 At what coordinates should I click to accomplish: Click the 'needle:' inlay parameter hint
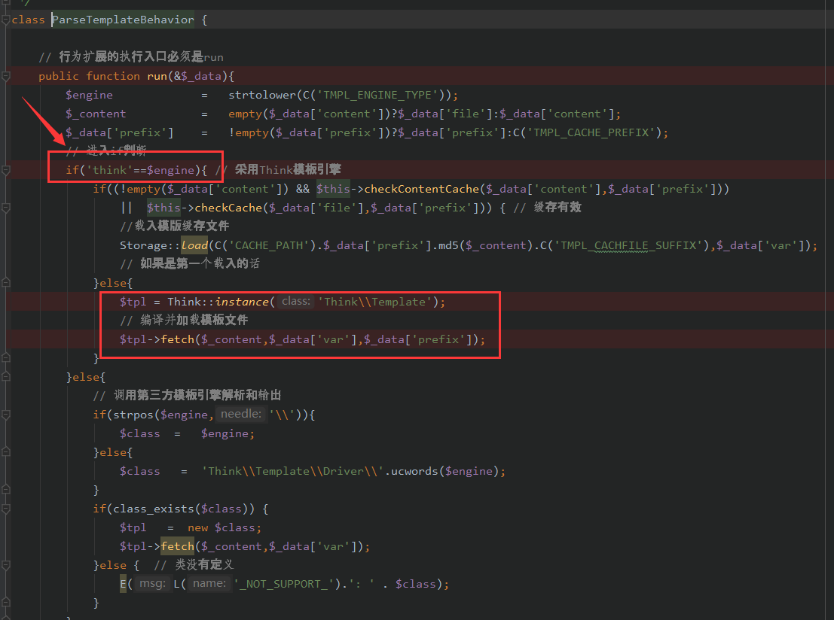pos(241,415)
